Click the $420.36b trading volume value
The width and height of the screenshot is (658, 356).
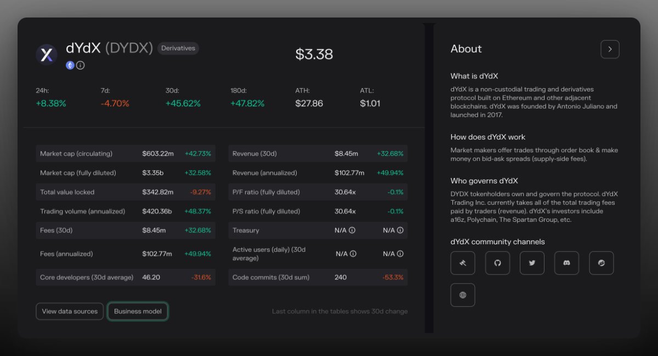pyautogui.click(x=157, y=211)
